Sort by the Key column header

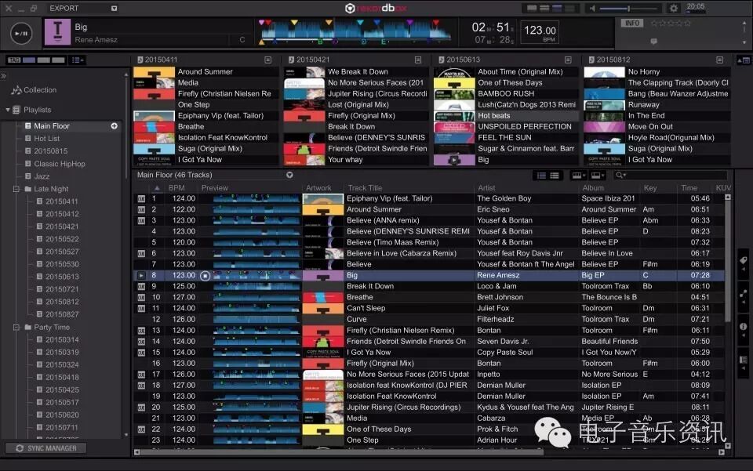point(650,188)
